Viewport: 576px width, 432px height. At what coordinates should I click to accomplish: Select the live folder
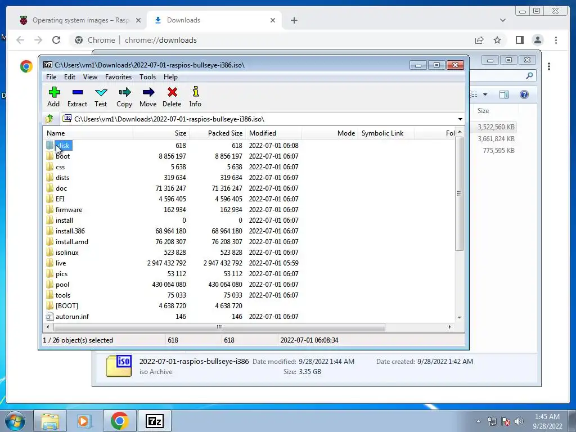(x=61, y=263)
